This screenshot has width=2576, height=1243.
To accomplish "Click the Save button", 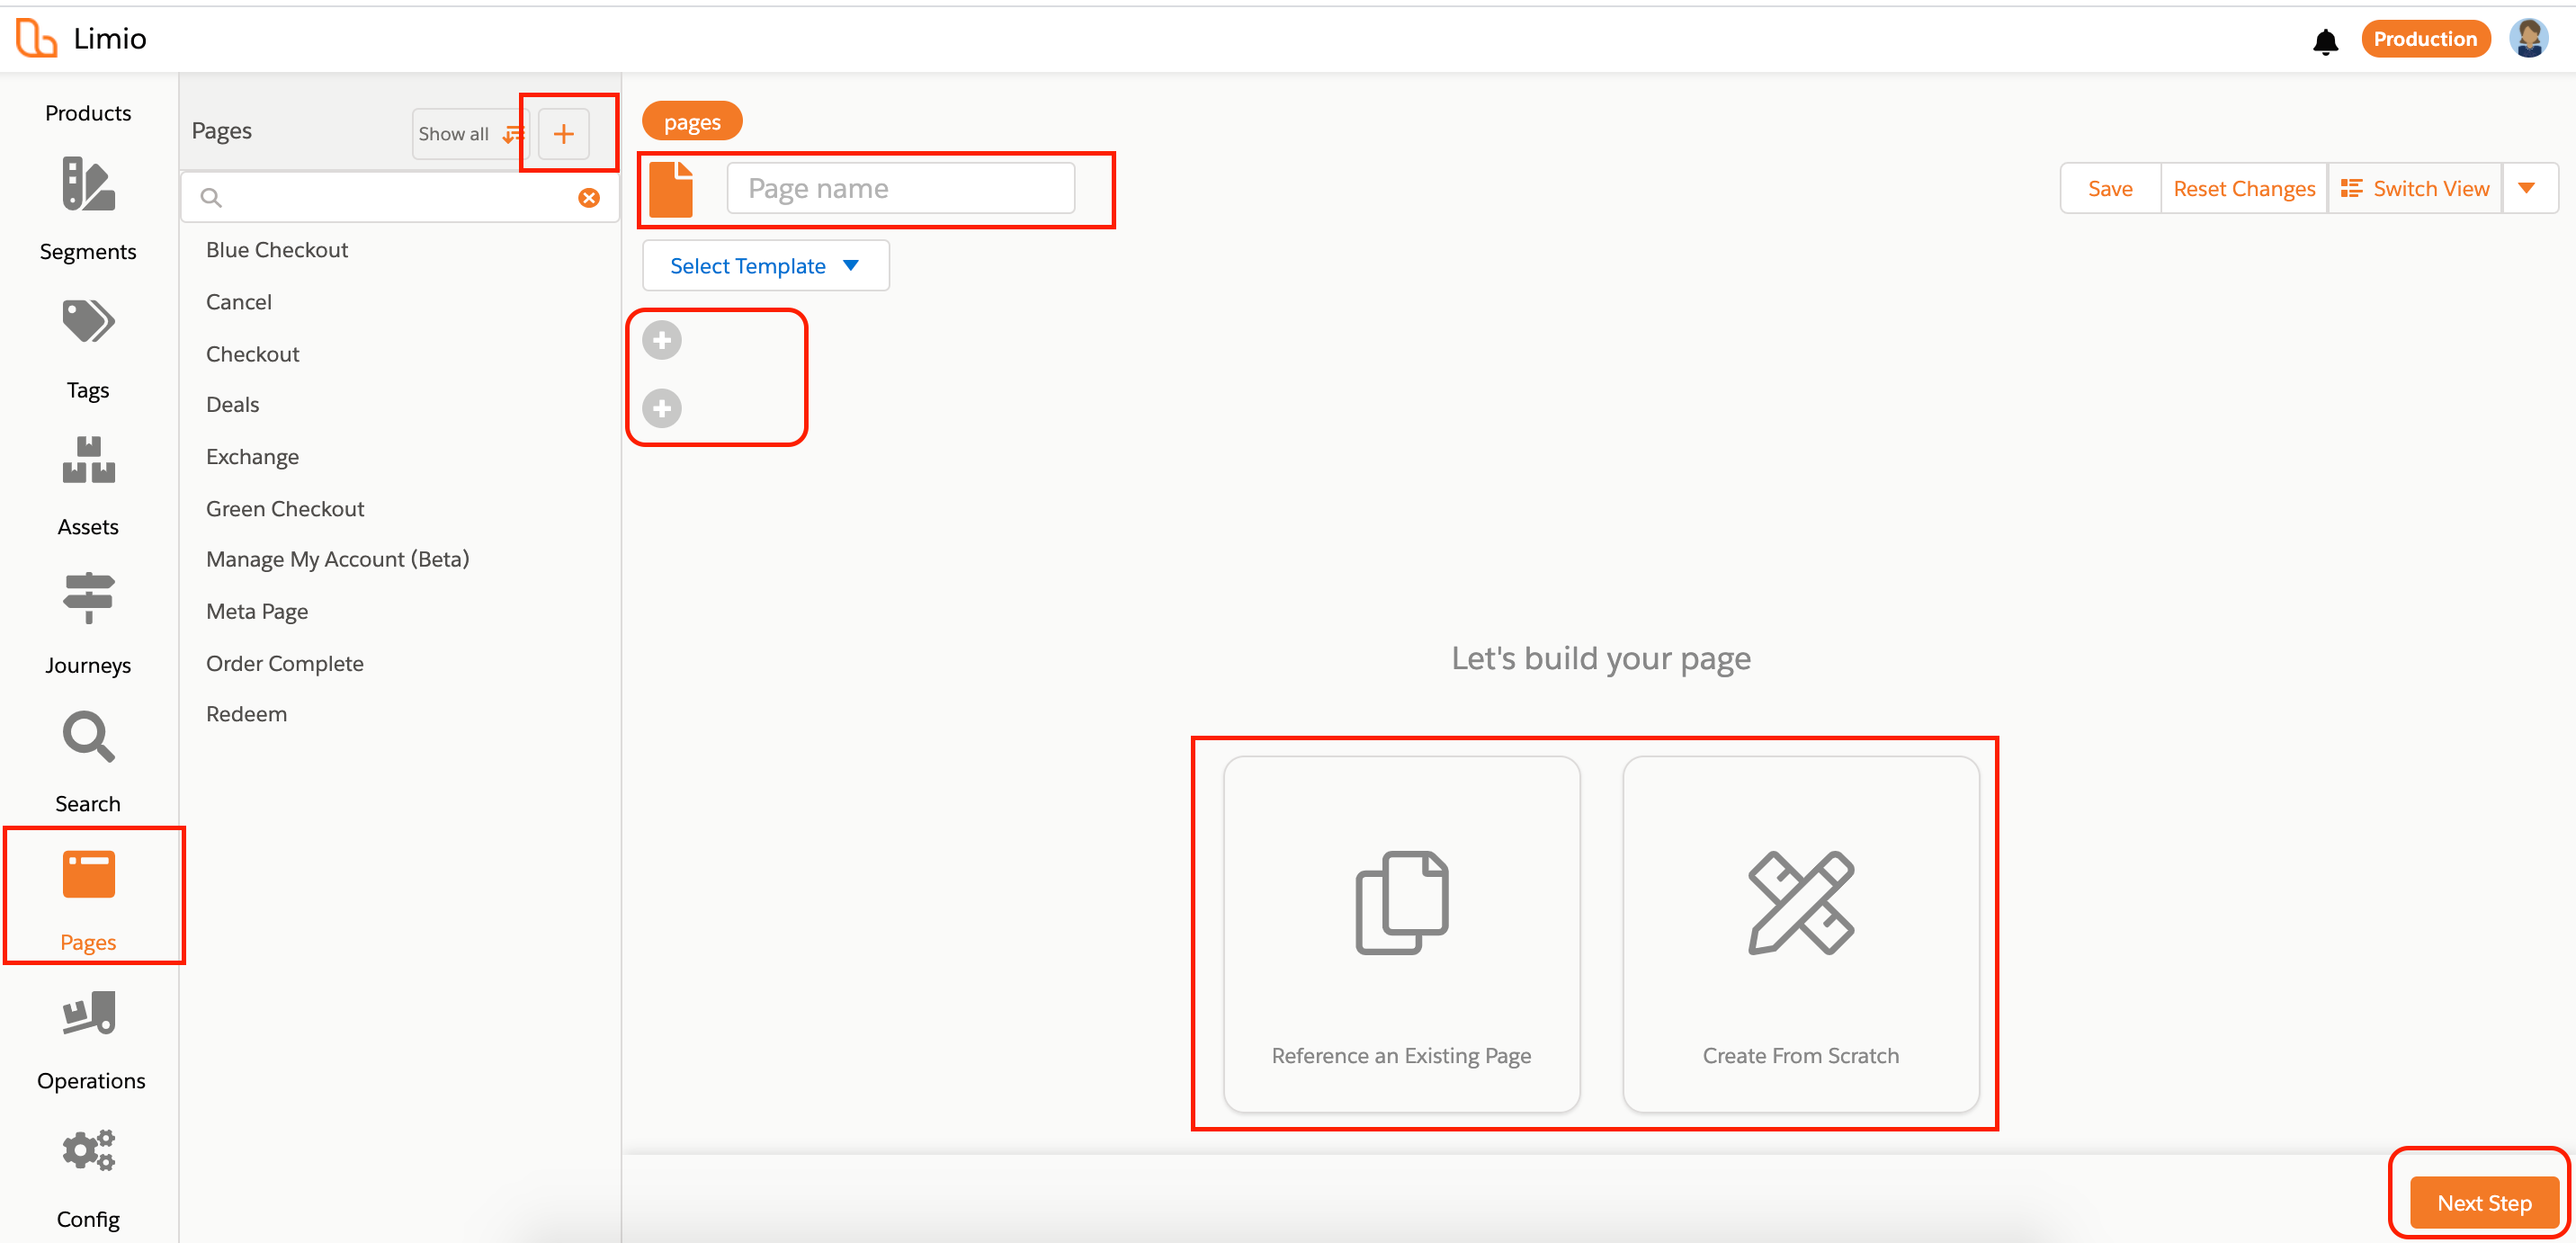I will click(2110, 188).
